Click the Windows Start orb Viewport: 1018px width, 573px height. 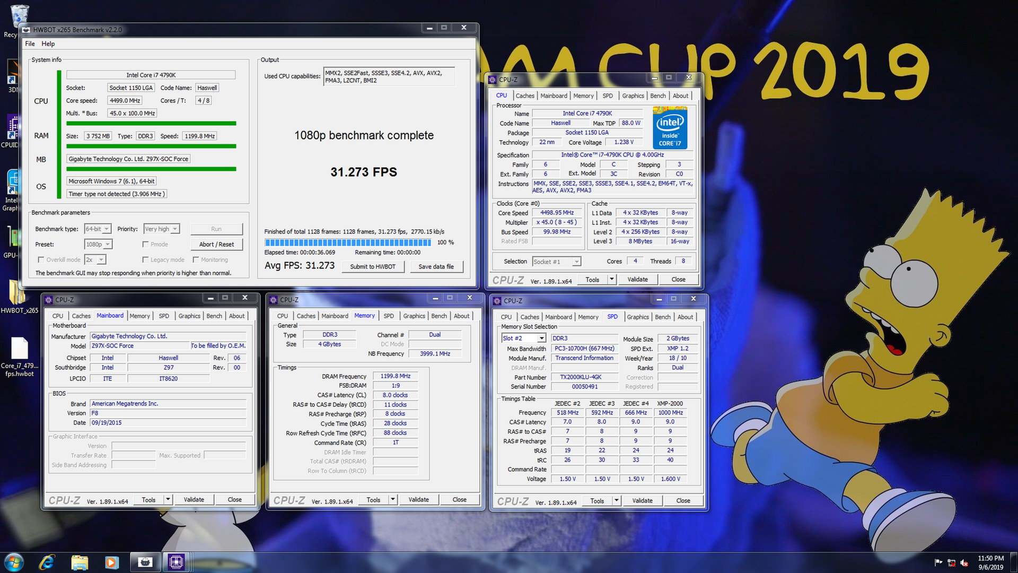tap(14, 562)
